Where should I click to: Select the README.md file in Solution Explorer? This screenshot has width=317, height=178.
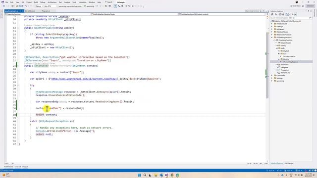[285, 73]
